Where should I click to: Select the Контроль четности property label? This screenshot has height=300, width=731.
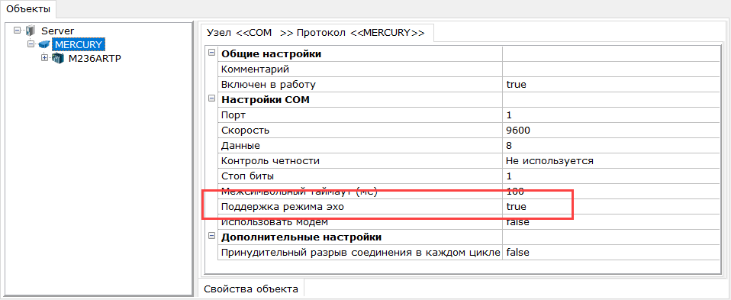coord(270,161)
